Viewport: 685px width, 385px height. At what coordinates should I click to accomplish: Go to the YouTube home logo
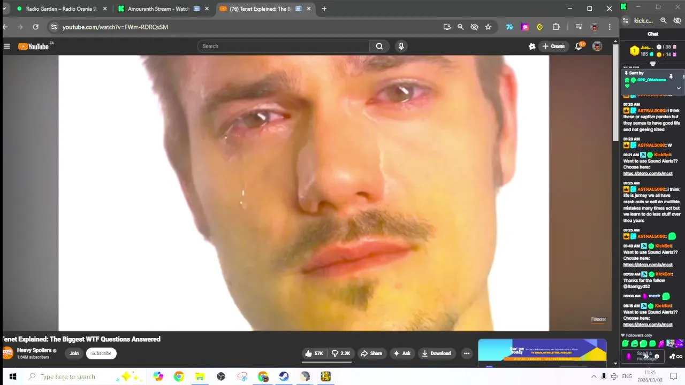34,47
